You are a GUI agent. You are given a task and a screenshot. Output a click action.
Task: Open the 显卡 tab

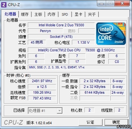(x=78, y=14)
